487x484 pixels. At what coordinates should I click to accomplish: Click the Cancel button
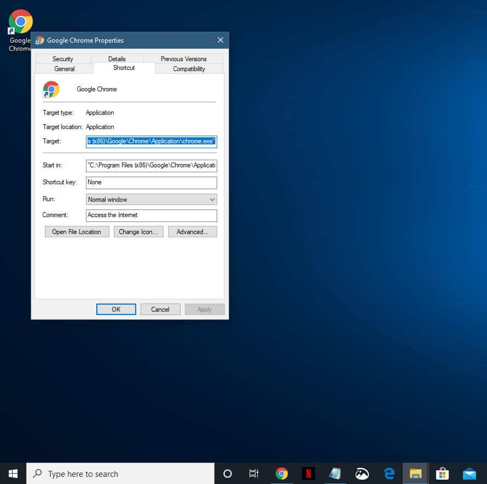point(160,309)
